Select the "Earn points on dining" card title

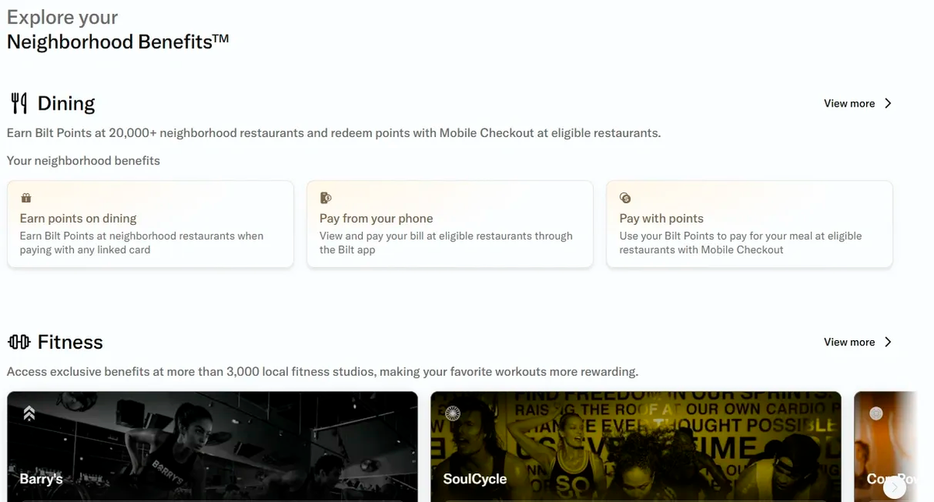[x=78, y=219]
